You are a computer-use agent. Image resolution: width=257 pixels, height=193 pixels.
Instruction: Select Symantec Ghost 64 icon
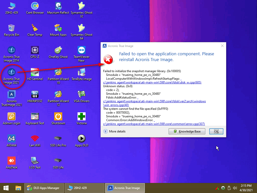pos(82,32)
